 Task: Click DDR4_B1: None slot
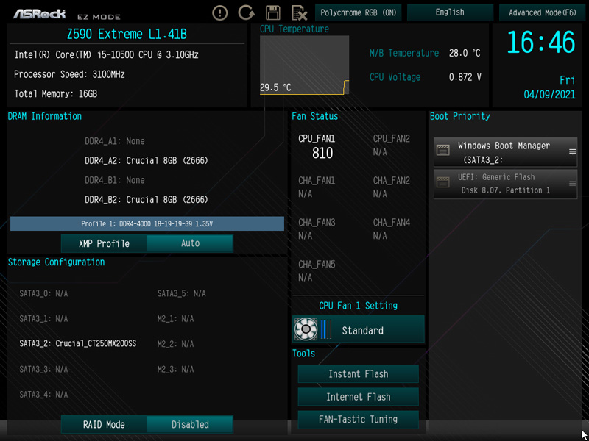[115, 180]
